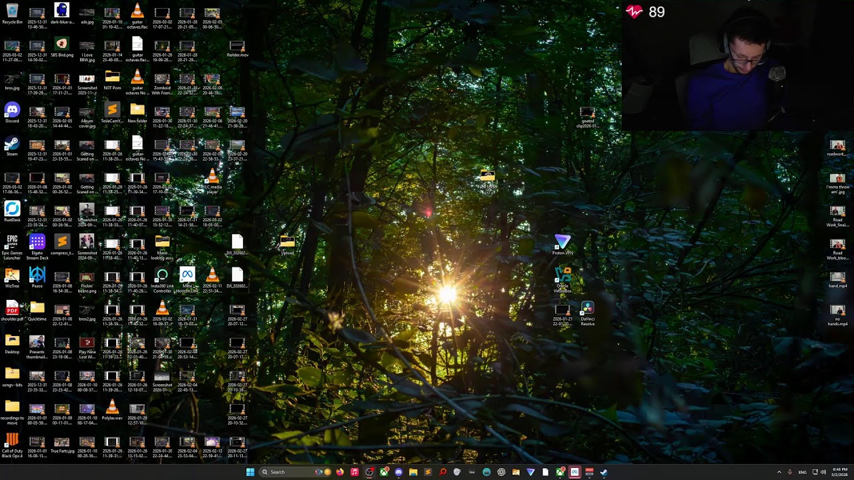Open the clock and date flyout
Image resolution: width=854 pixels, height=480 pixels.
pos(840,472)
